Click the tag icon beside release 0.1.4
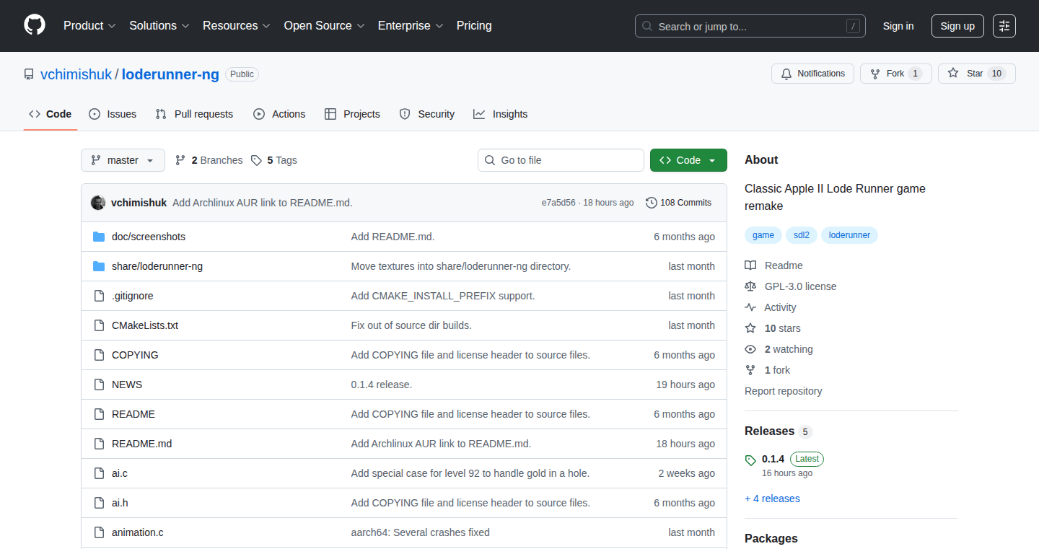This screenshot has height=549, width=1039. point(750,460)
